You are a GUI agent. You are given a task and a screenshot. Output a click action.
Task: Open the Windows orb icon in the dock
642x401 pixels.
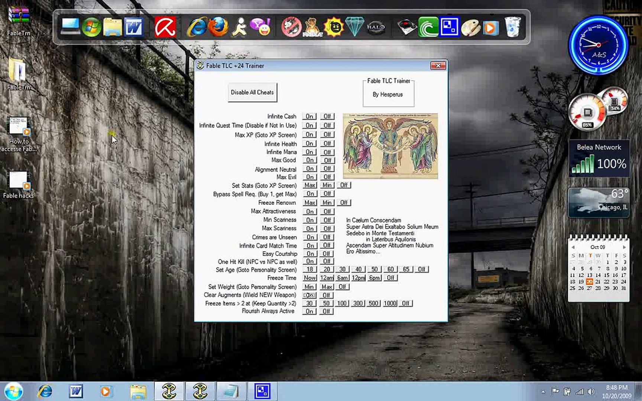click(91, 27)
